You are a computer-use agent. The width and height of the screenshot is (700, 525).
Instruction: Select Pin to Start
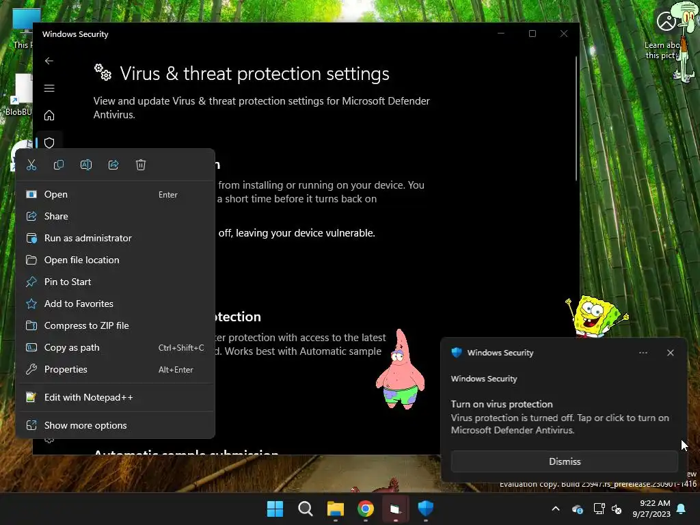[115, 282]
